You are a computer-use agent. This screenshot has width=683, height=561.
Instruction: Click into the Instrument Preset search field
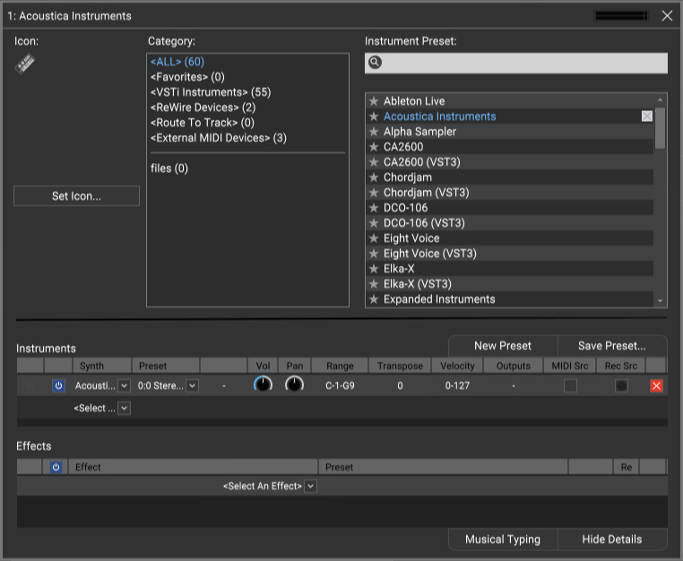(516, 63)
